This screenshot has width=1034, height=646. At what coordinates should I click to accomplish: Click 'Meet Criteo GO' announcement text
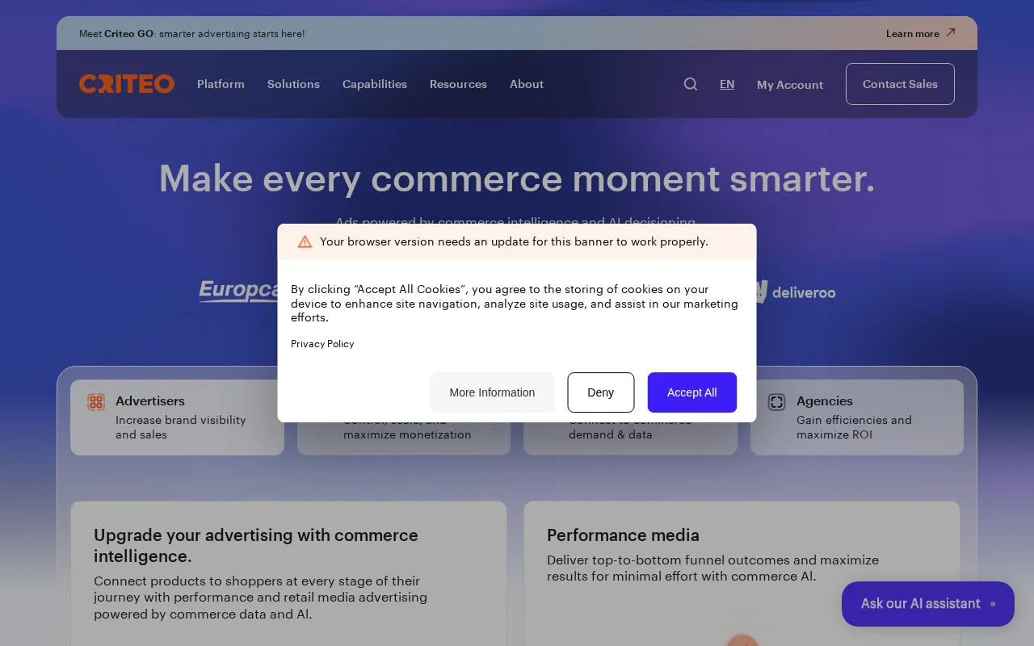tap(192, 34)
